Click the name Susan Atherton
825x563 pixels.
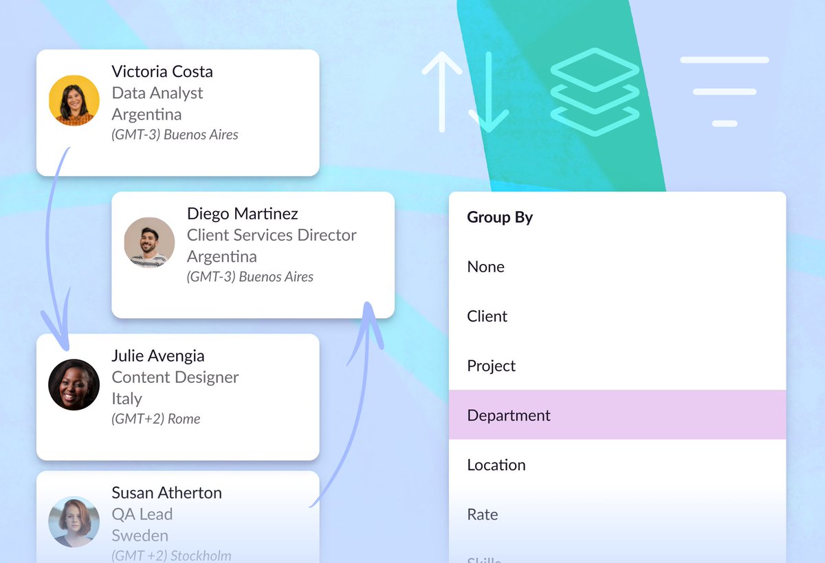click(x=167, y=493)
